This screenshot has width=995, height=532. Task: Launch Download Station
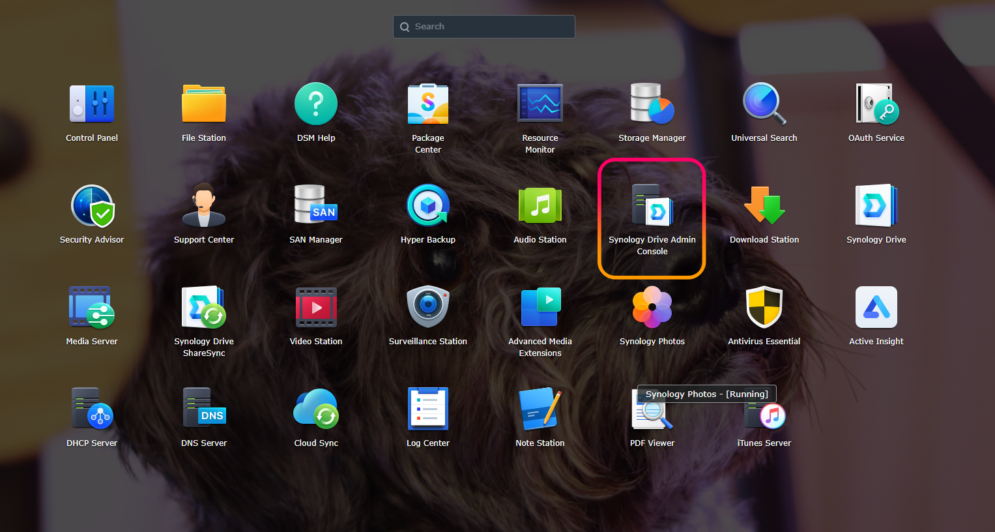pyautogui.click(x=764, y=206)
